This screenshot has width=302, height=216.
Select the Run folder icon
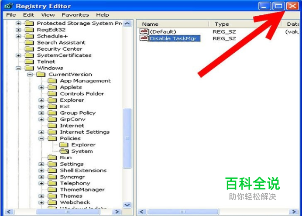(52, 158)
